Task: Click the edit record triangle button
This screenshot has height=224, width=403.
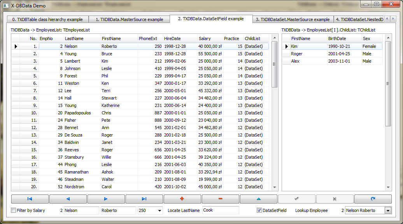Action: (258, 199)
